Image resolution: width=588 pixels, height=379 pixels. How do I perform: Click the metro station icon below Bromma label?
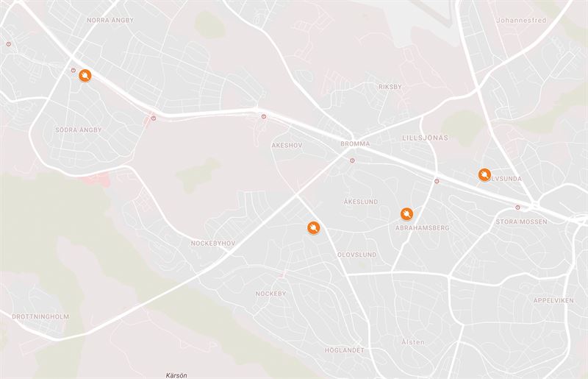[x=352, y=160]
